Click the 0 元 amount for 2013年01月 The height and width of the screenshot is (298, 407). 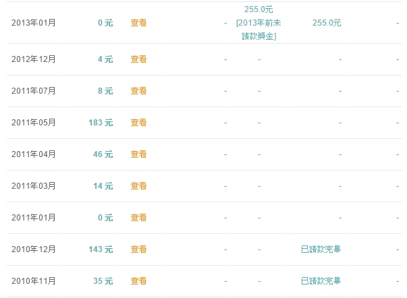(105, 22)
